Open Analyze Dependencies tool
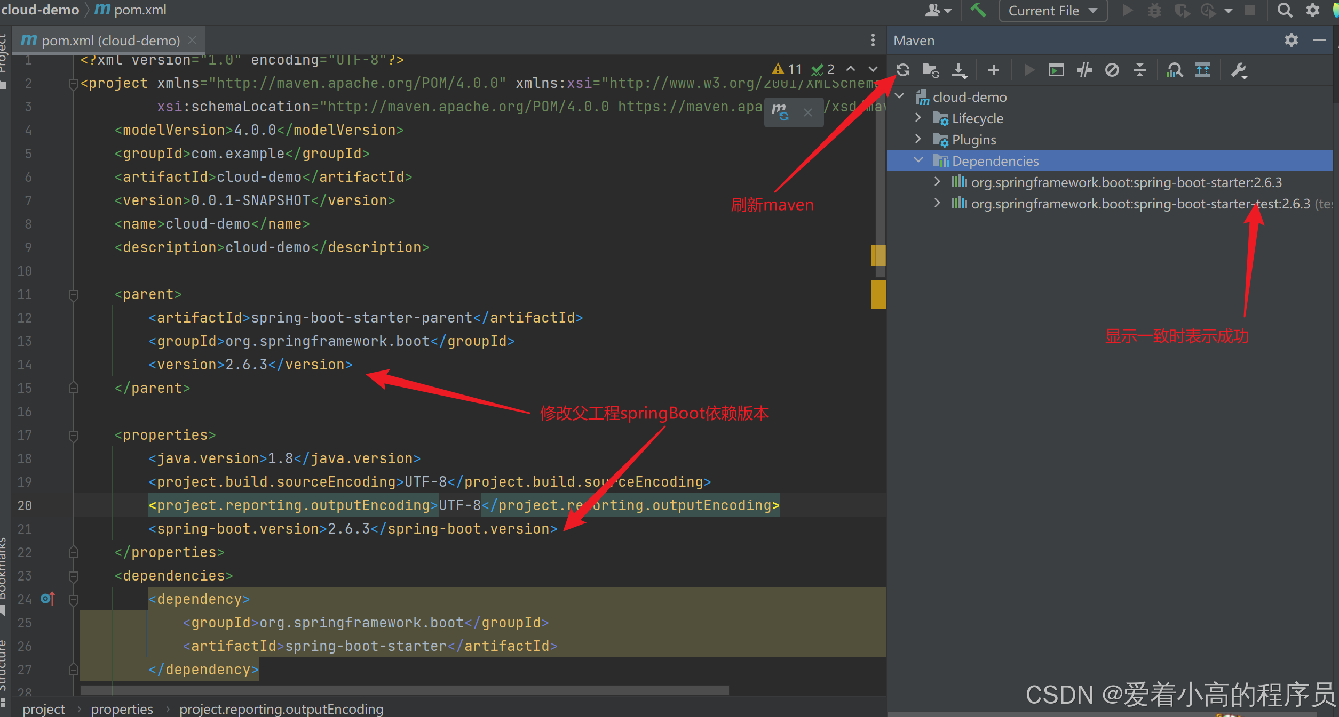1339x717 pixels. pyautogui.click(x=1174, y=70)
